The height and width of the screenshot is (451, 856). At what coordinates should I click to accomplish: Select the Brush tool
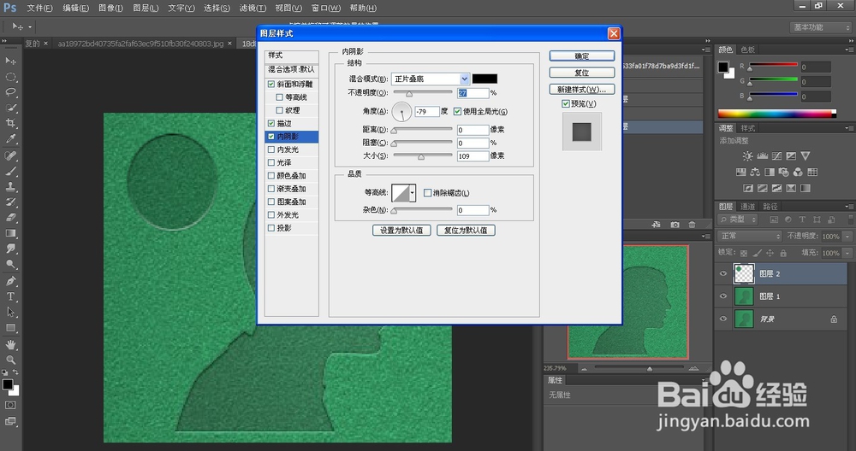pyautogui.click(x=10, y=171)
